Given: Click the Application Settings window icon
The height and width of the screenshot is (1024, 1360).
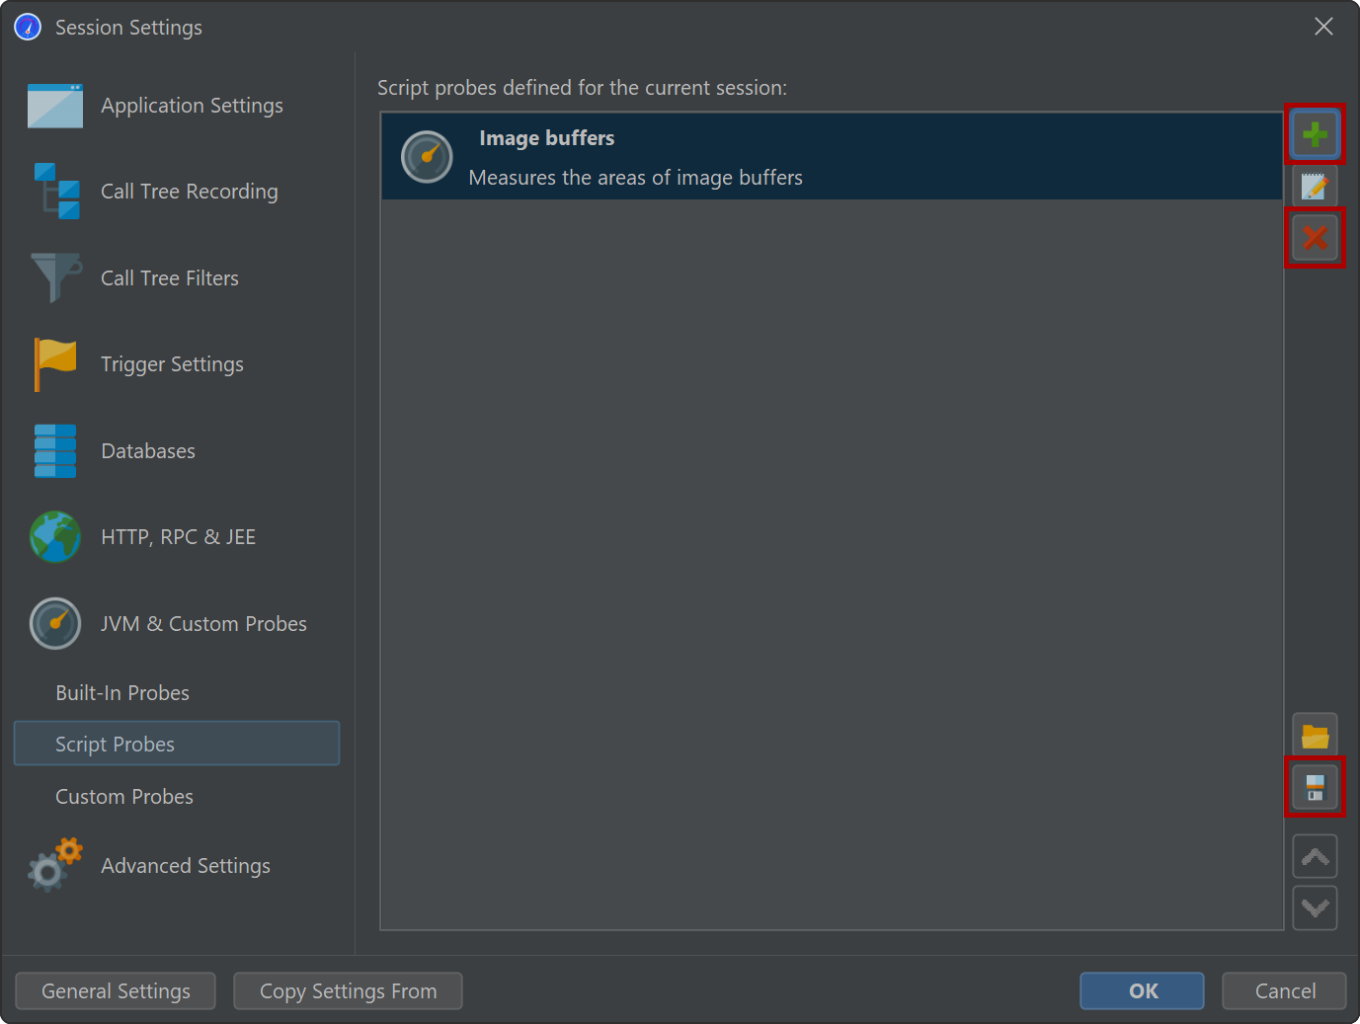Looking at the screenshot, I should [55, 106].
